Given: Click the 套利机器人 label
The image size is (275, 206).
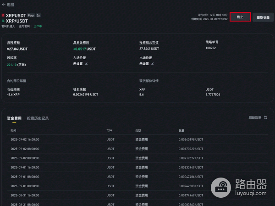Looking at the screenshot, I should (8, 26).
